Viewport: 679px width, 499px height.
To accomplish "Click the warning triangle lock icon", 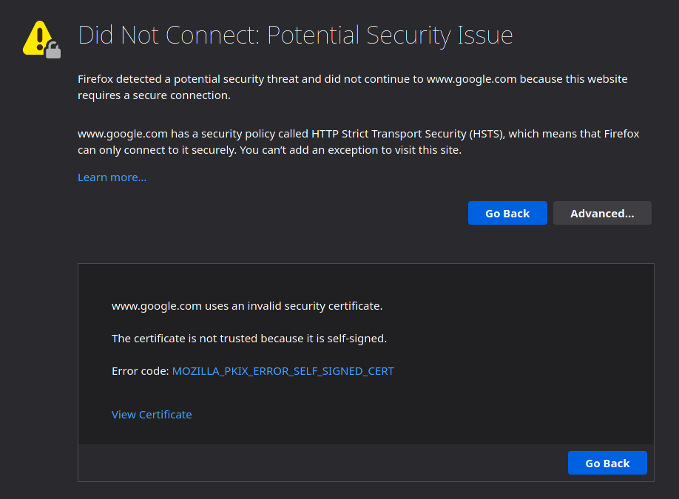I will (41, 39).
